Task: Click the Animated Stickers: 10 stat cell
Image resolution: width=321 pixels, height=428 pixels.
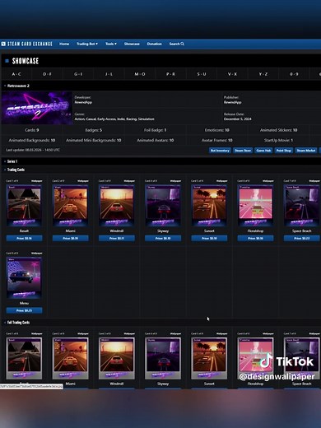Action: coord(279,130)
